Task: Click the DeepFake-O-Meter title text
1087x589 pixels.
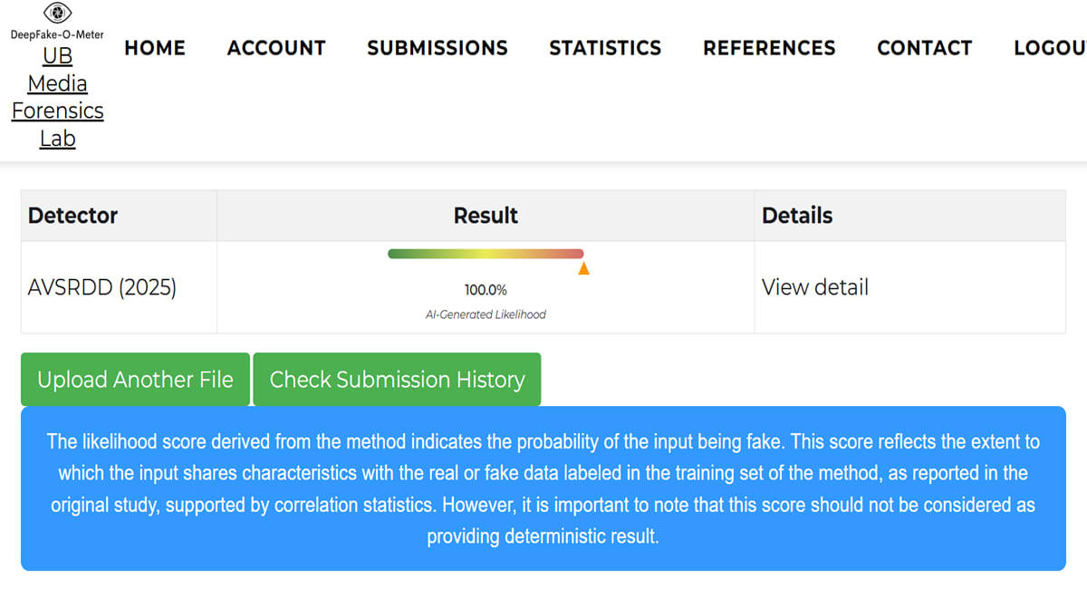Action: click(x=57, y=34)
